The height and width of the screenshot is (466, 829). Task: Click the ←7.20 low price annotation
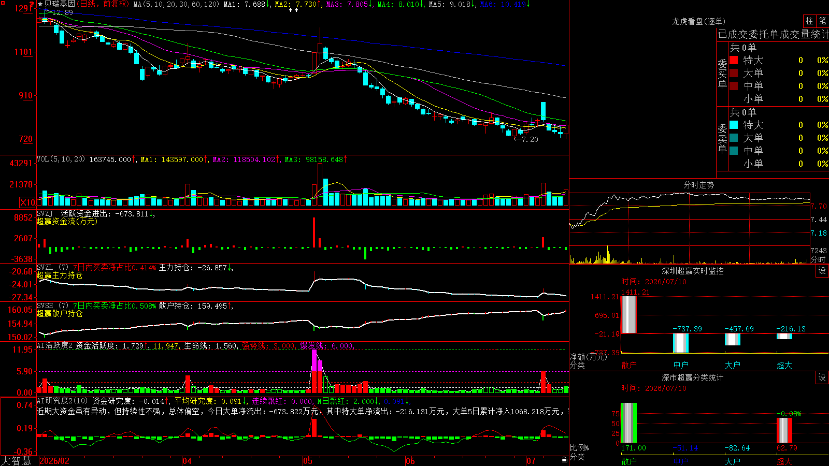click(x=526, y=139)
